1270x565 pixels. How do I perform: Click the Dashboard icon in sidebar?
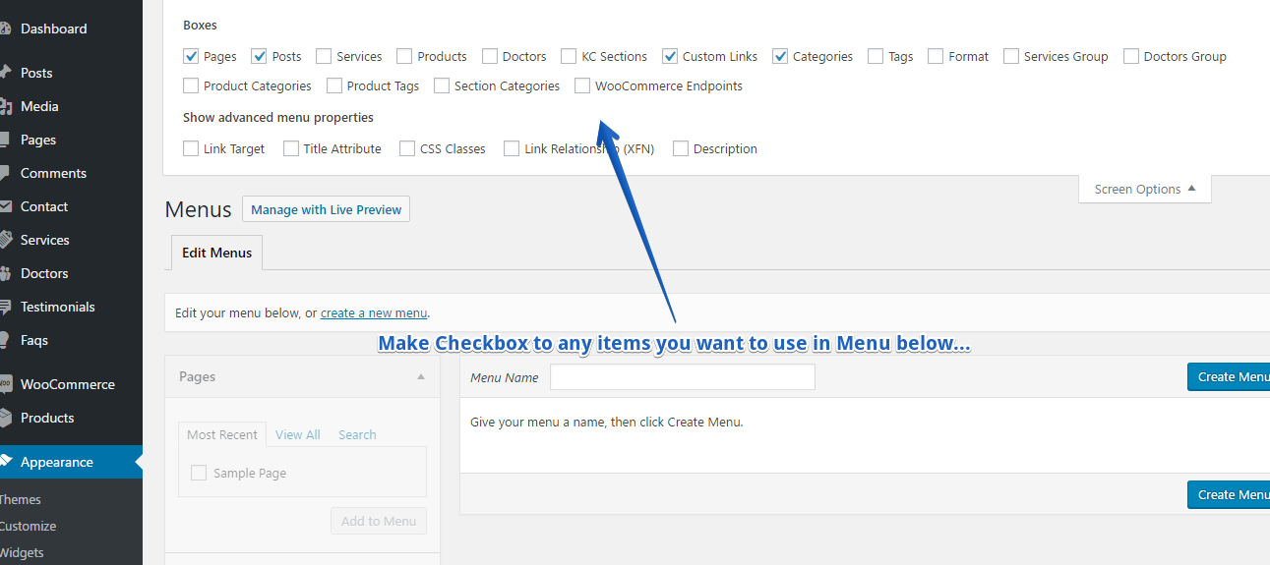(5, 28)
